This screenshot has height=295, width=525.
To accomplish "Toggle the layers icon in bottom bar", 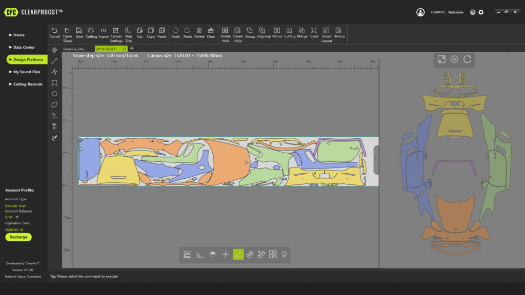I will [212, 254].
